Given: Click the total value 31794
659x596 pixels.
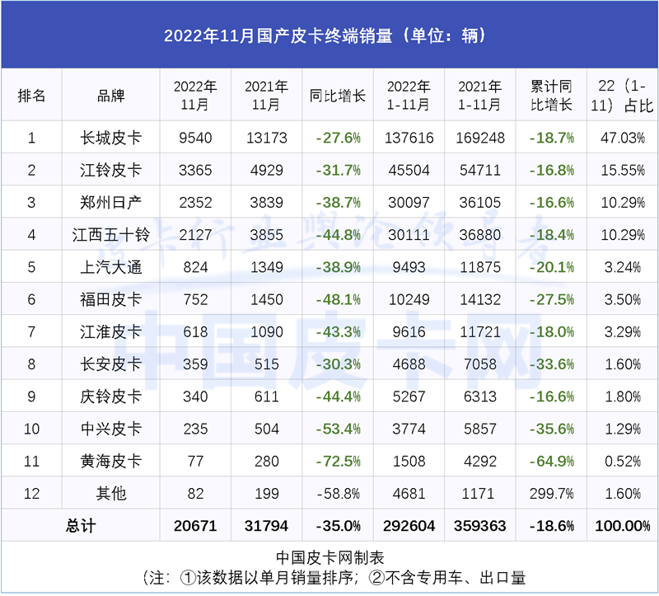Looking at the screenshot, I should click(266, 526).
